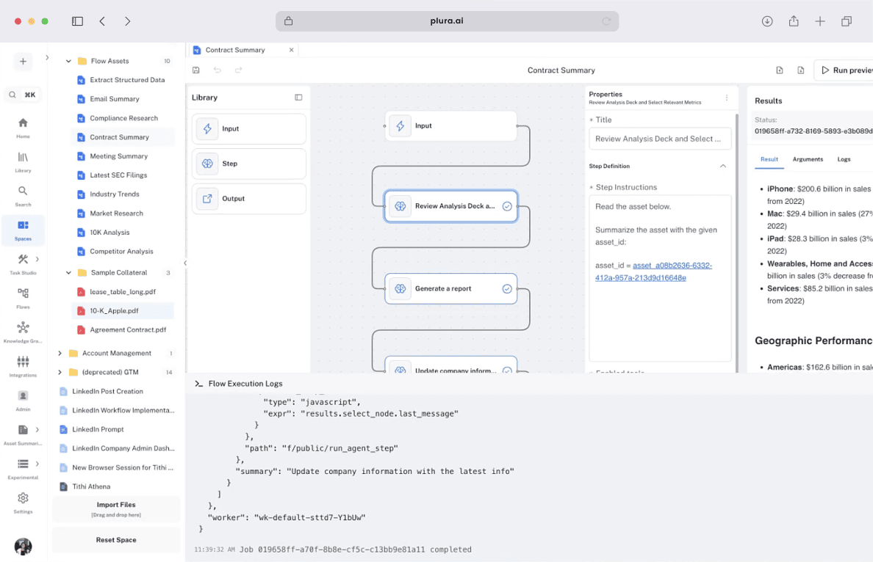Click the undo arrow in the flow toolbar
This screenshot has width=873, height=562.
coord(218,70)
